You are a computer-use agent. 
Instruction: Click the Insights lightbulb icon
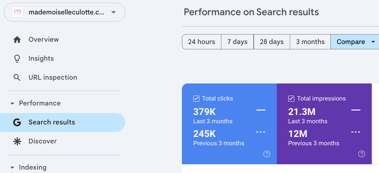17,58
